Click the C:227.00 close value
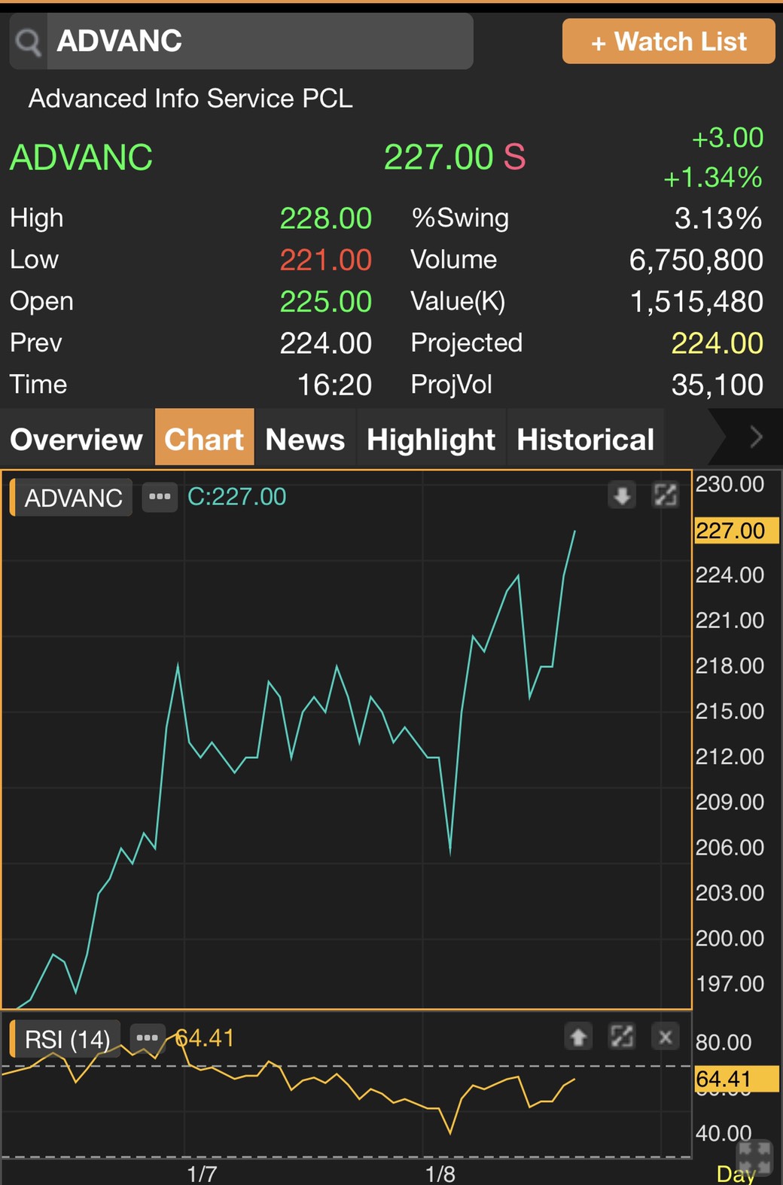The height and width of the screenshot is (1185, 783). click(x=236, y=497)
